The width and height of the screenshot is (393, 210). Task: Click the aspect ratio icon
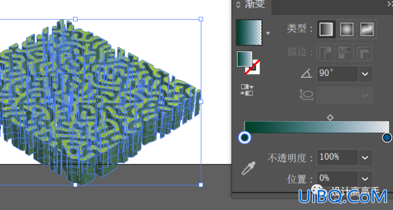[306, 95]
